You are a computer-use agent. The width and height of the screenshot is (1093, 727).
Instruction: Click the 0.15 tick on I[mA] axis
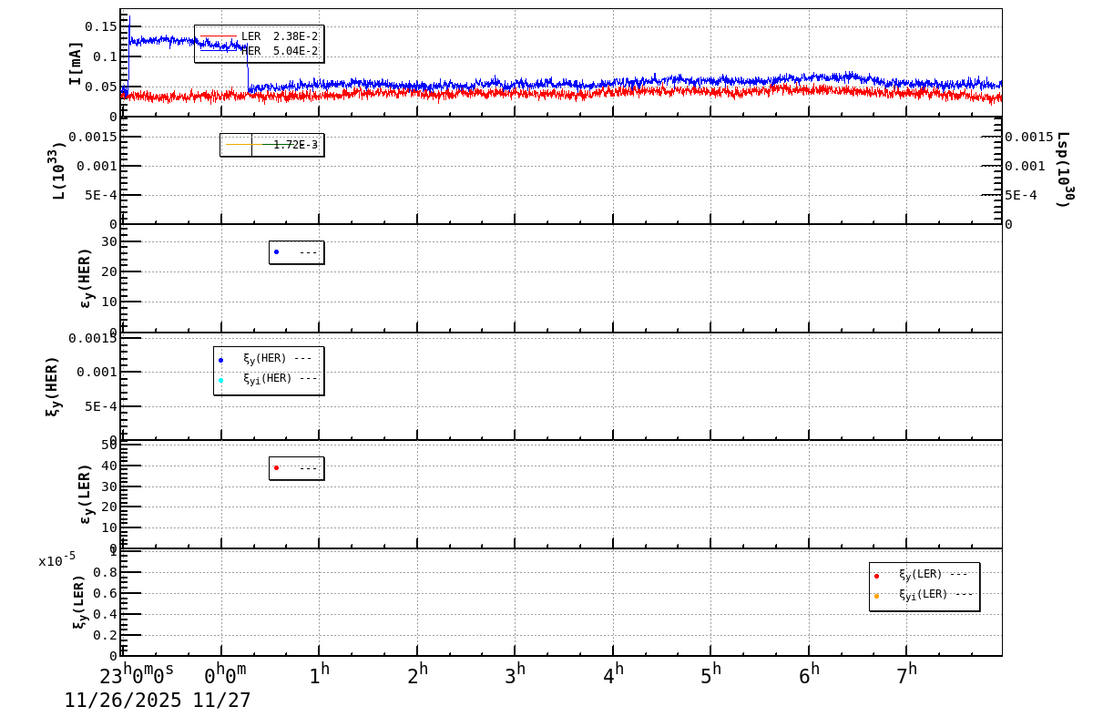coord(101,26)
